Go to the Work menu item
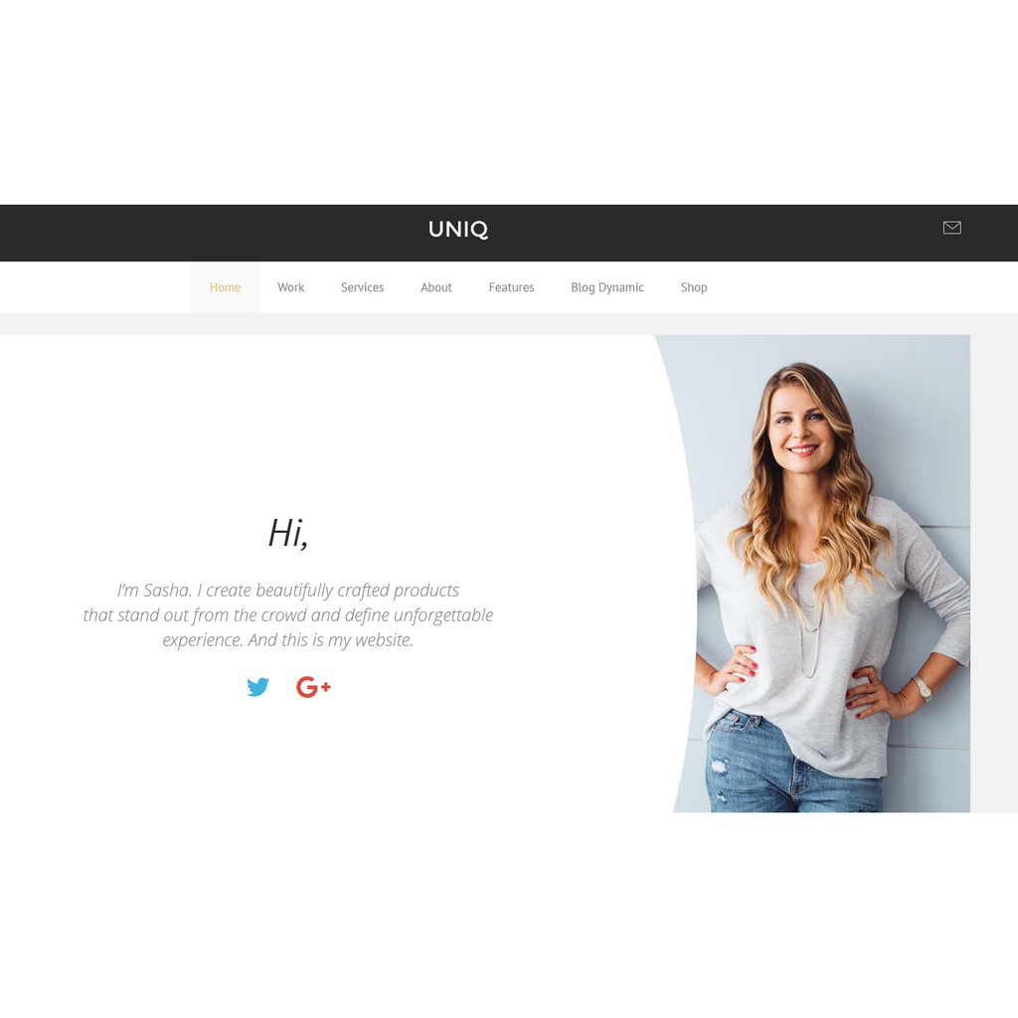Viewport: 1018px width, 1018px height. pyautogui.click(x=291, y=287)
